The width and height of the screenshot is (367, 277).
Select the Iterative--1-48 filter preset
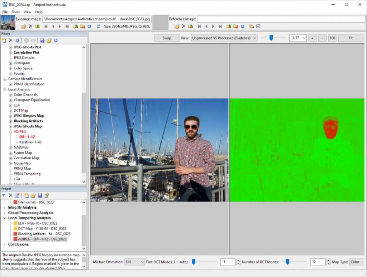tap(30, 142)
